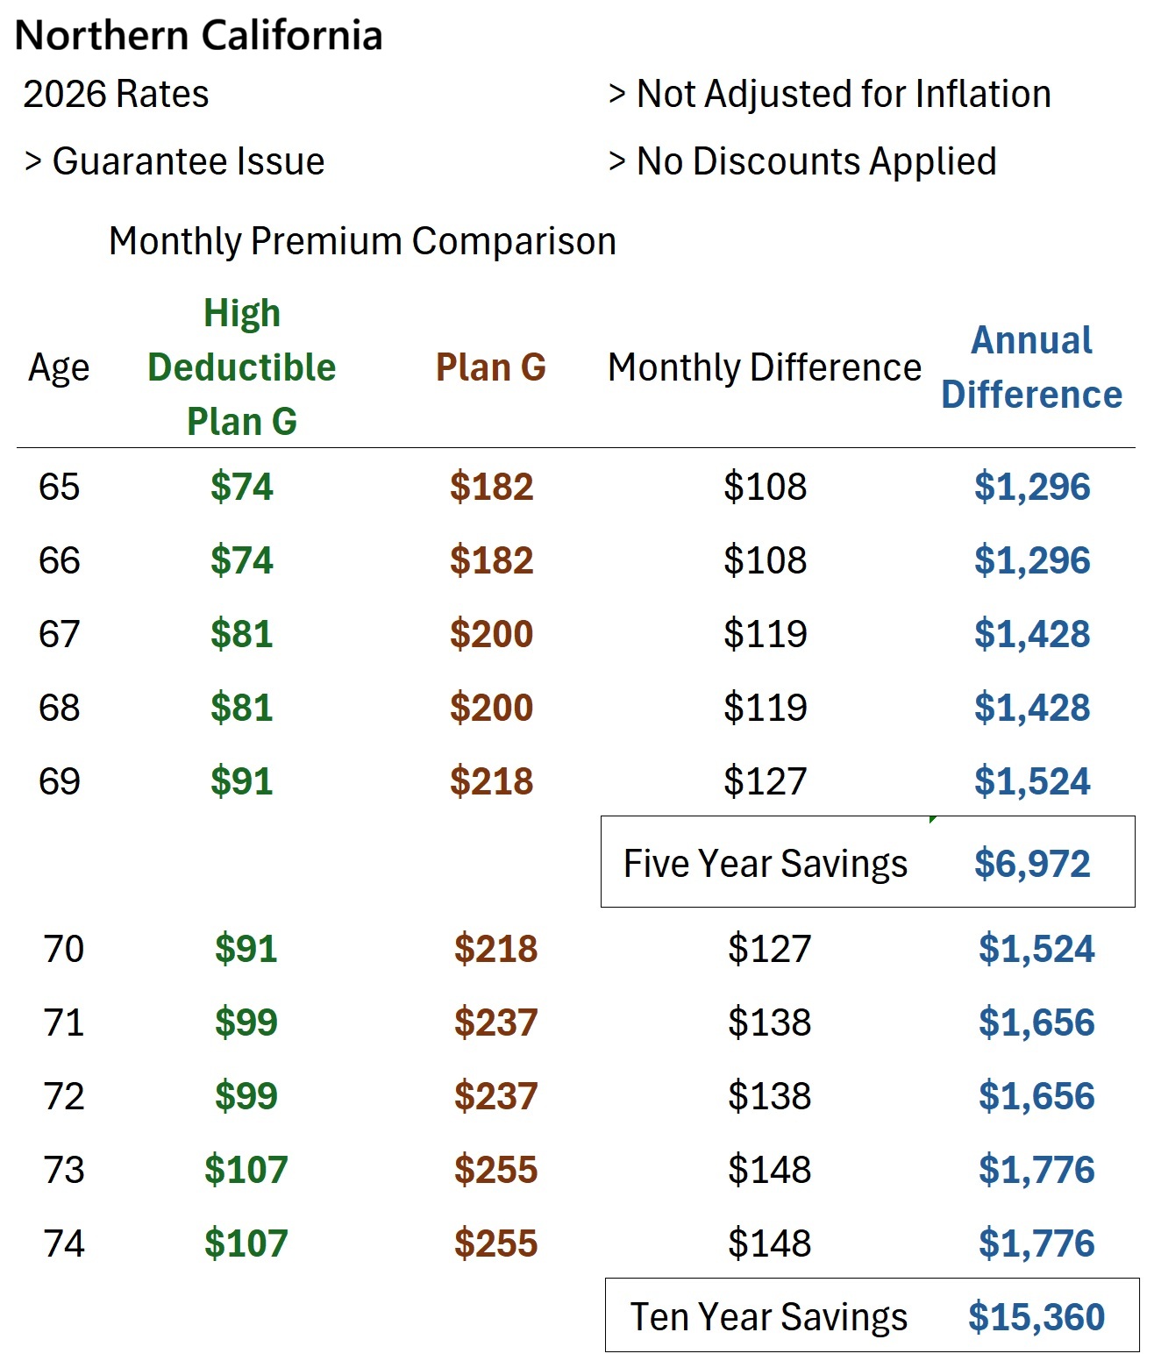Screen dimensions: 1161x1368
Task: Select the "Guarantee Issue" note
Action: (188, 161)
